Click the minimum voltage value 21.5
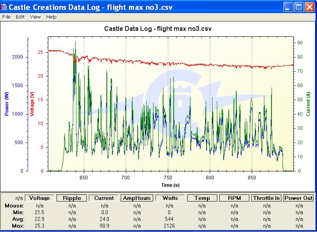317x232 pixels. (40, 212)
